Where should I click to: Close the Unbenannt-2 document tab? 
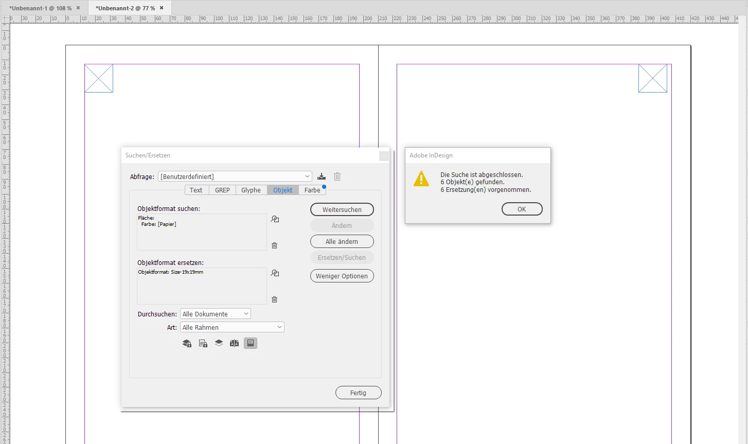point(162,8)
